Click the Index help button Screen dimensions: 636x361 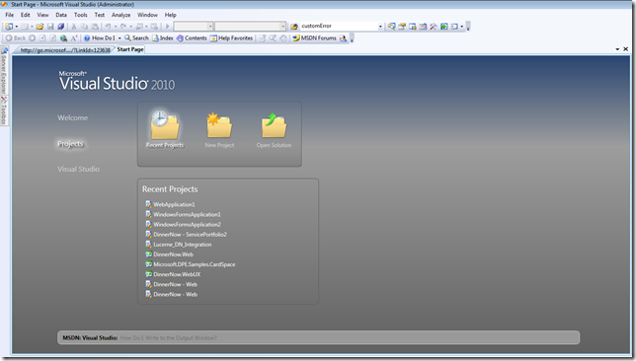163,38
